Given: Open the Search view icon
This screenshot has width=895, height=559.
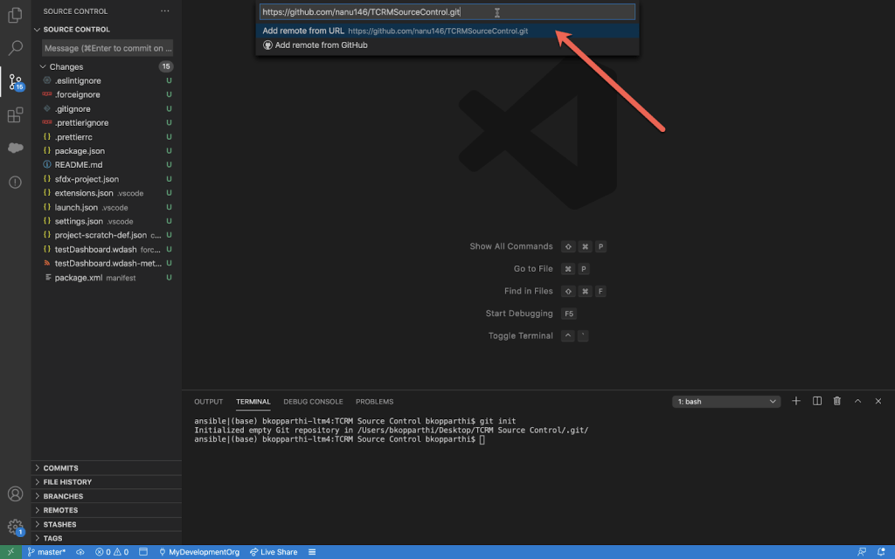Looking at the screenshot, I should tap(15, 48).
